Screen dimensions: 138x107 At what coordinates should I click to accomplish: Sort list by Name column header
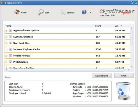[49, 26]
